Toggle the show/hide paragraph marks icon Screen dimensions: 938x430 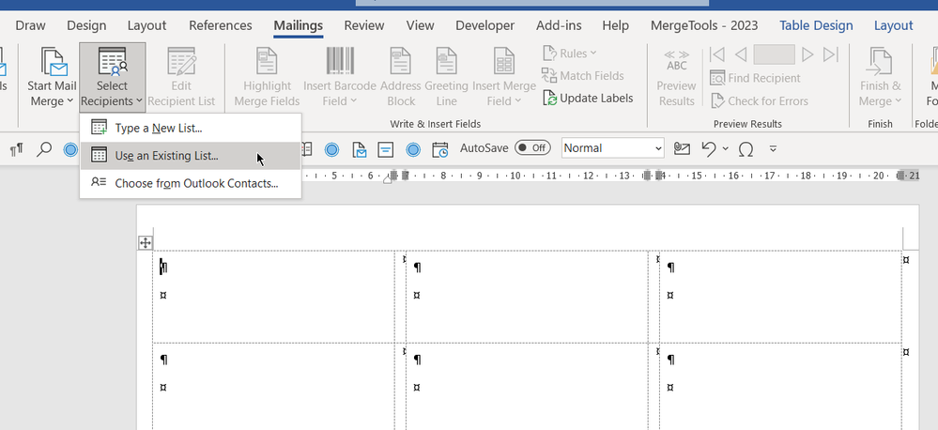point(17,149)
